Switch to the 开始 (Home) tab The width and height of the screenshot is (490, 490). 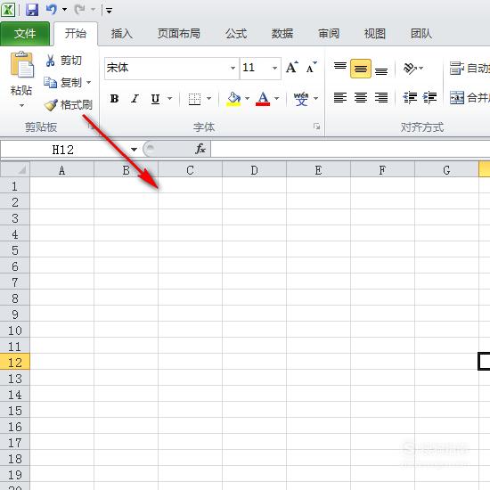tap(76, 34)
